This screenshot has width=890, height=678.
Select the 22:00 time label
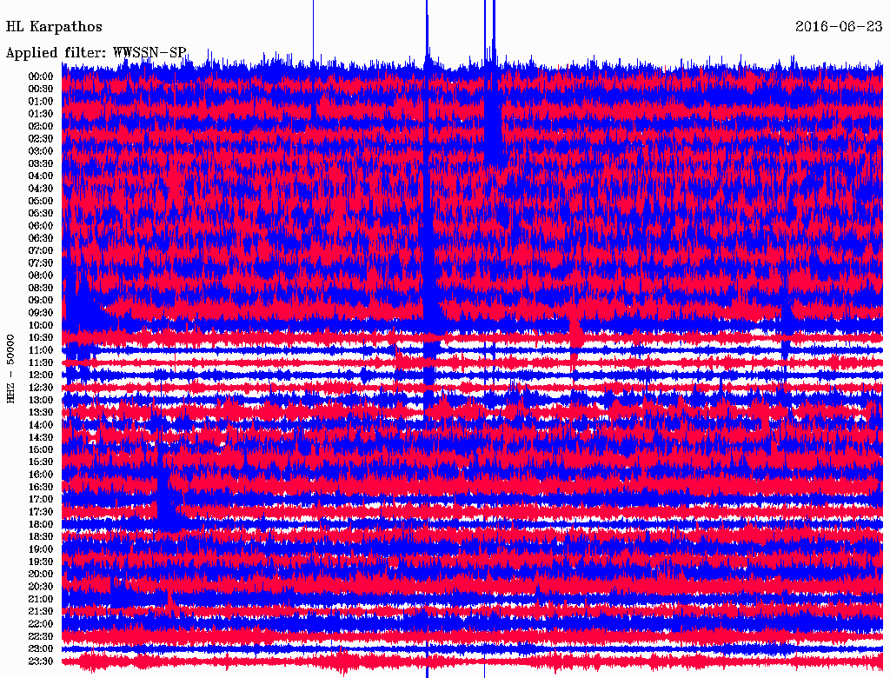click(41, 623)
